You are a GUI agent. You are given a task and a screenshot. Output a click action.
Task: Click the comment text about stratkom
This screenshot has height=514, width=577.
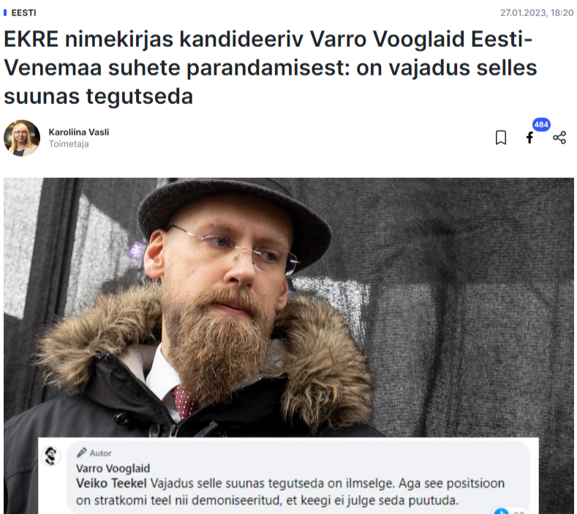290,491
